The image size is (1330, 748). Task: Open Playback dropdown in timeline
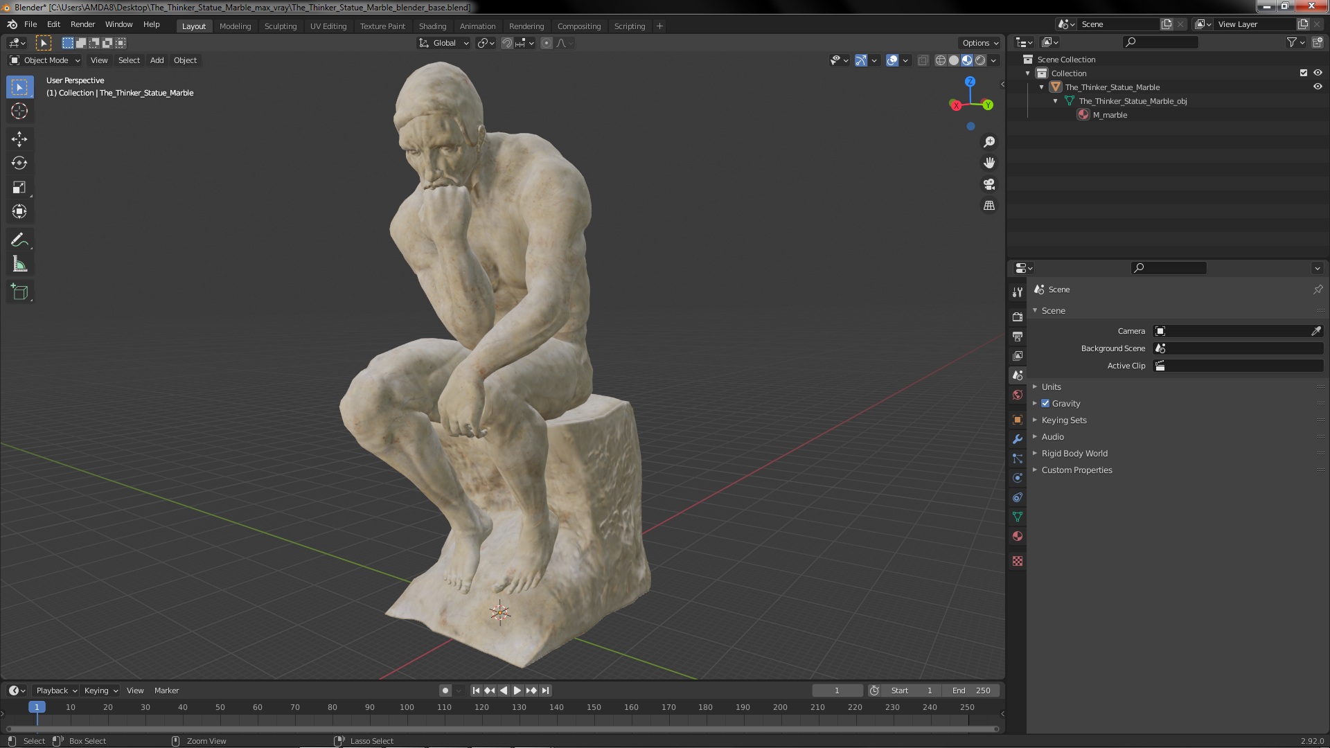point(56,691)
